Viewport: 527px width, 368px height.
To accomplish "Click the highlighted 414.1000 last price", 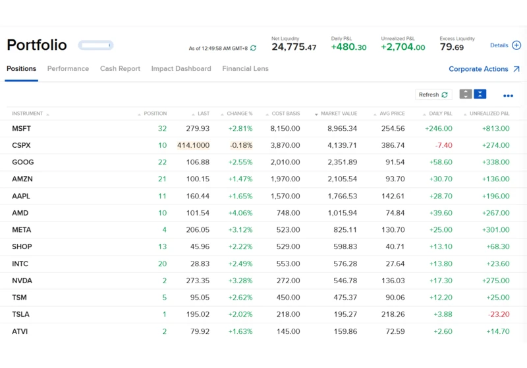I will [x=193, y=145].
